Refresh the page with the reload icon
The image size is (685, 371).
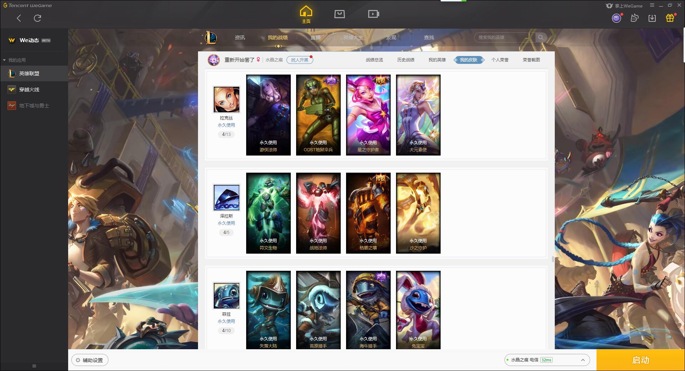(x=37, y=18)
